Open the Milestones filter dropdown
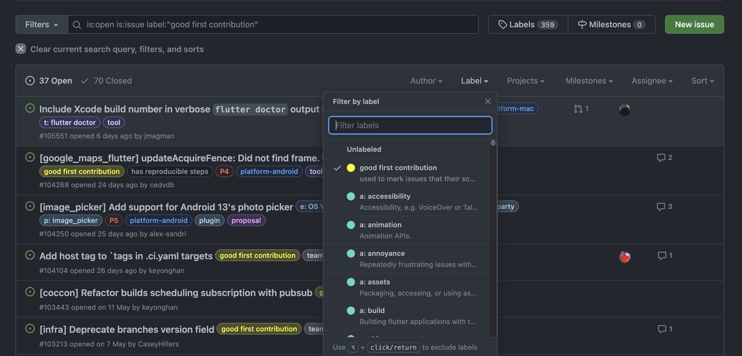The image size is (742, 356). point(589,81)
